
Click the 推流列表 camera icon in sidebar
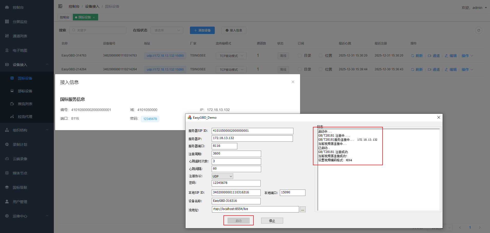[x=12, y=104]
